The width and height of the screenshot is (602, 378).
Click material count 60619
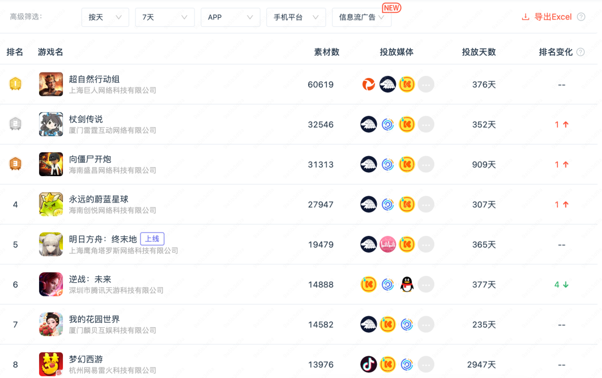[x=321, y=85]
